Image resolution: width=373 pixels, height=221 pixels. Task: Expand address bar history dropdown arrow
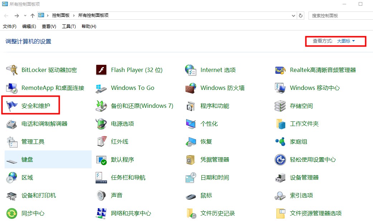294,15
